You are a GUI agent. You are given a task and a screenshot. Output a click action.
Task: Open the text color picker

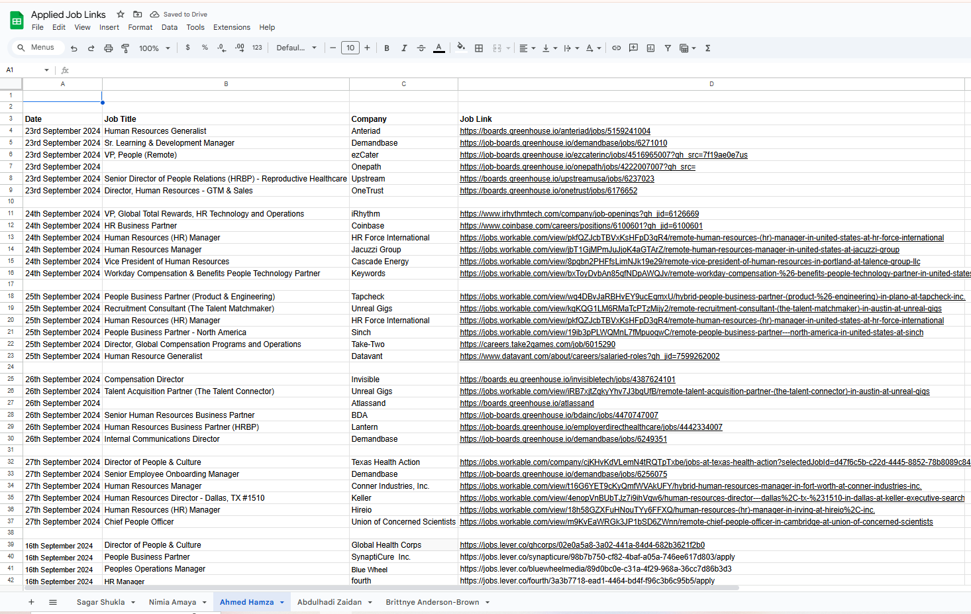[x=438, y=48]
